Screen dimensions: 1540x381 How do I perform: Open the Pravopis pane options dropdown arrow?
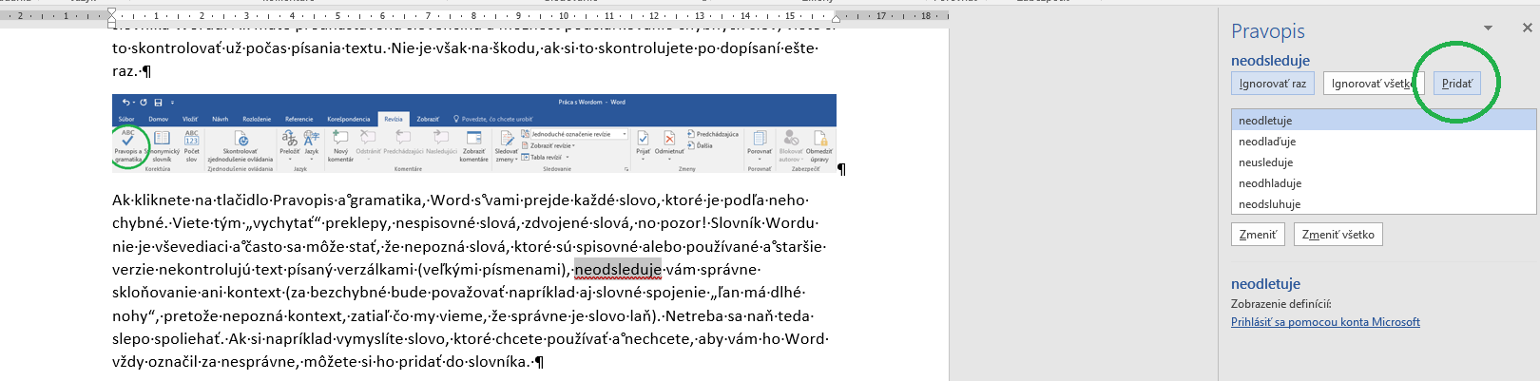[x=1488, y=29]
